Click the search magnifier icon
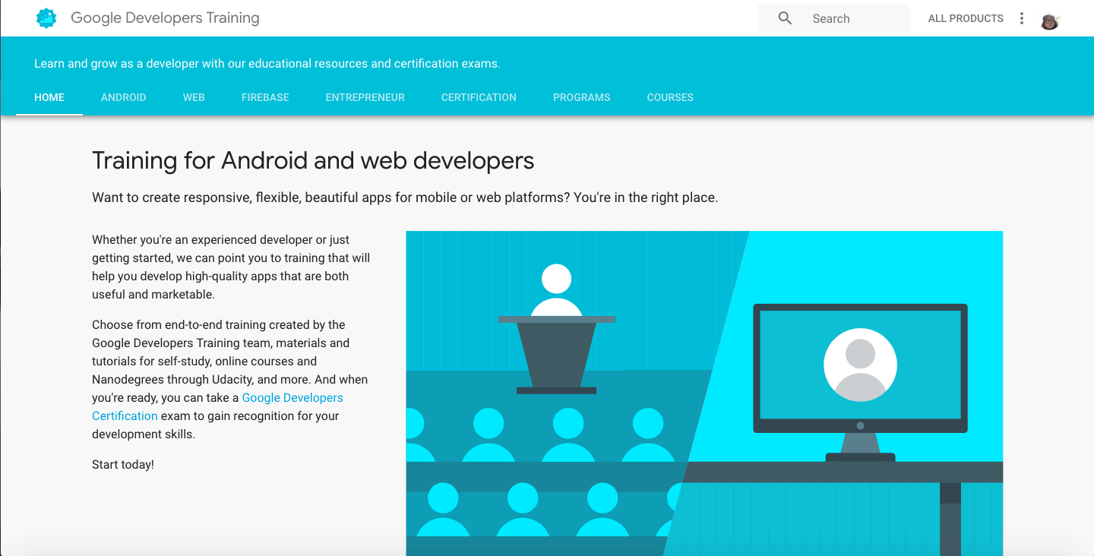Viewport: 1094px width, 556px height. [x=784, y=17]
